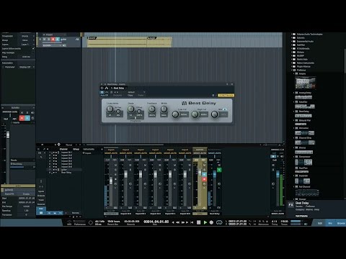This screenshot has width=346, height=259.
Task: Show Inputs in the mixer side panel
Action: coord(41,191)
